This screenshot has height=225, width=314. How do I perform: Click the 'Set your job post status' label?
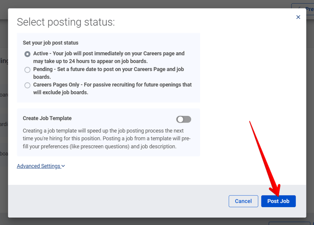51,43
